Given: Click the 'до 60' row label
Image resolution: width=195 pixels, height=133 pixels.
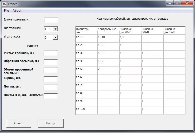Looking at the screenshot, I should pos(87,78).
